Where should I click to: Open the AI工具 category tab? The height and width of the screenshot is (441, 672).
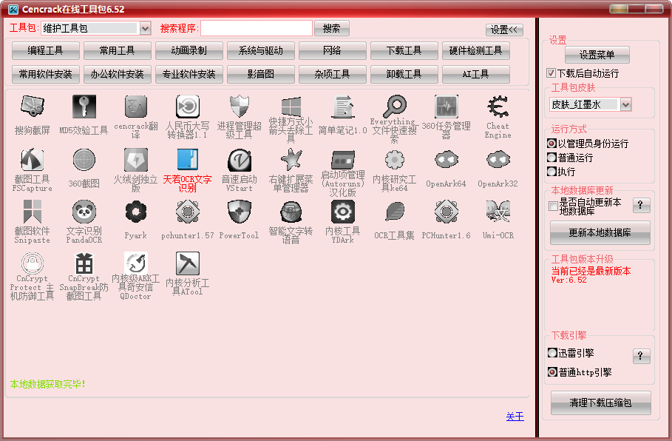pos(476,74)
